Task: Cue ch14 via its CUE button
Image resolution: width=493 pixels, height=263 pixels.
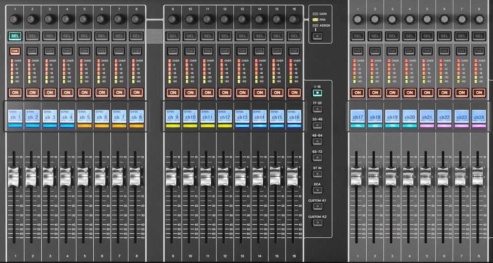Action: point(259,50)
